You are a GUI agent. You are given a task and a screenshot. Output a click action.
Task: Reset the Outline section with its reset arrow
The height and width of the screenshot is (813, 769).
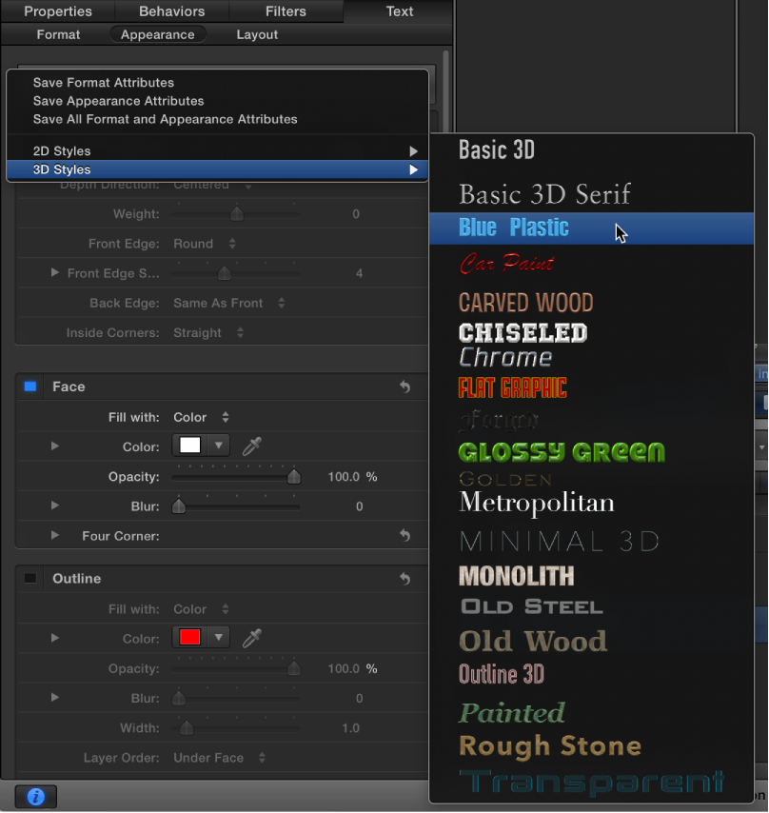[x=404, y=578]
